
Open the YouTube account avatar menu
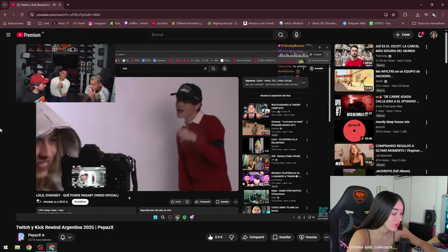tap(434, 35)
